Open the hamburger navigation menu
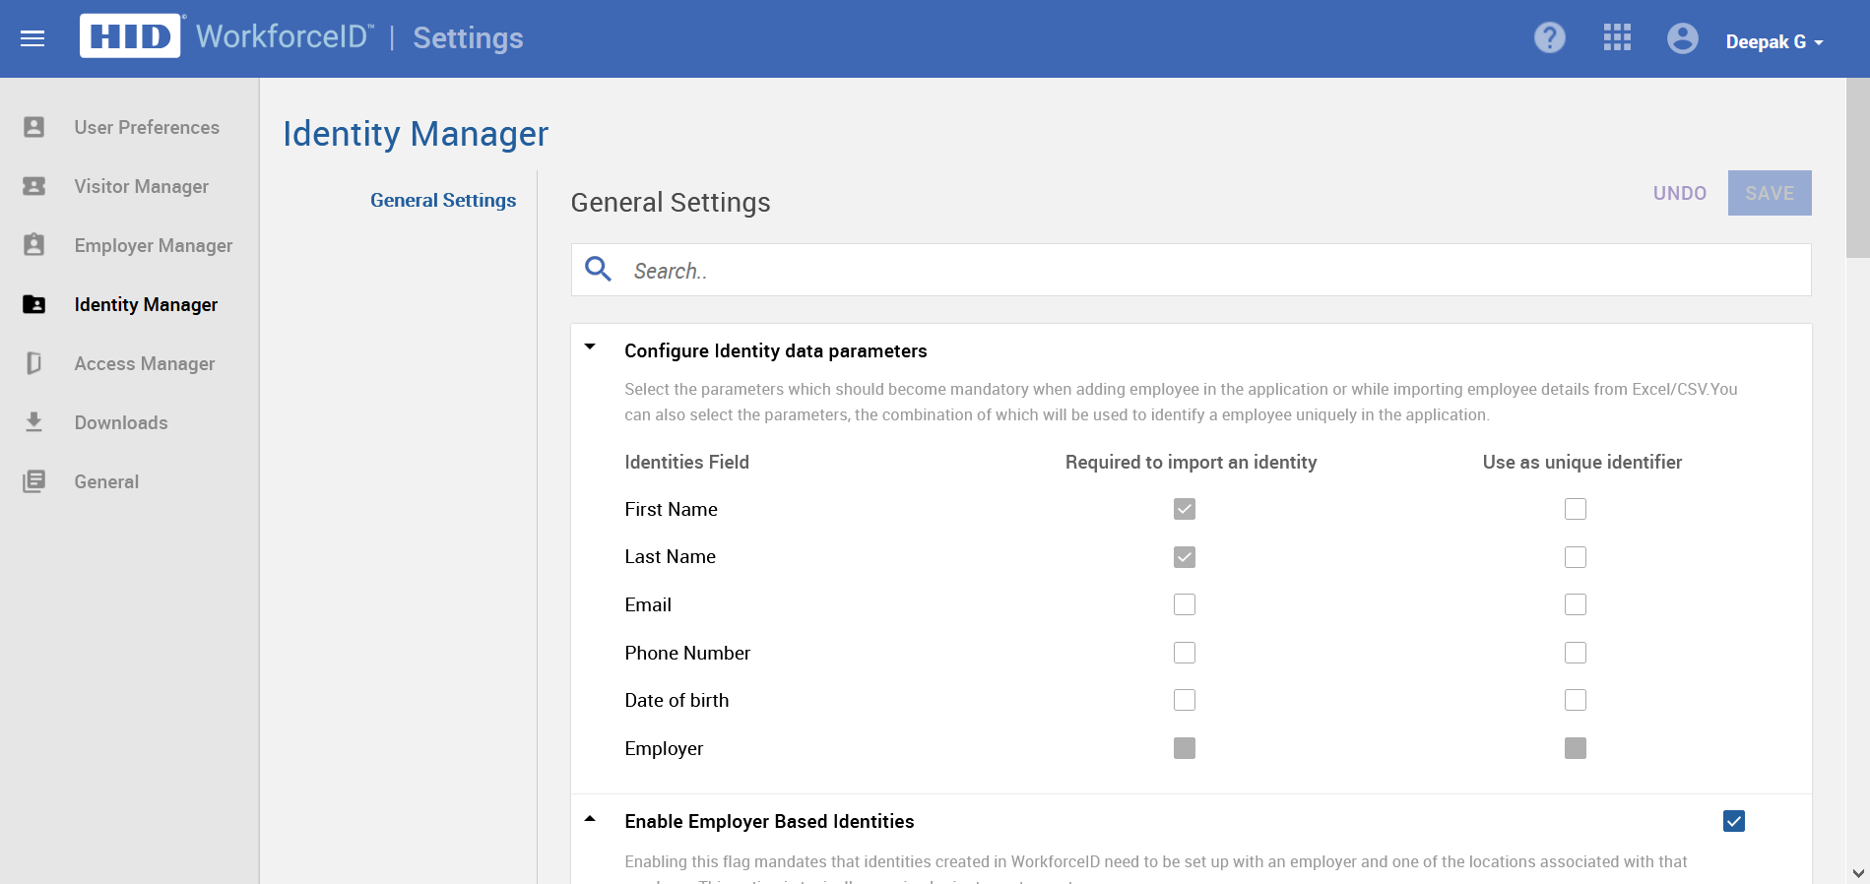 32,38
